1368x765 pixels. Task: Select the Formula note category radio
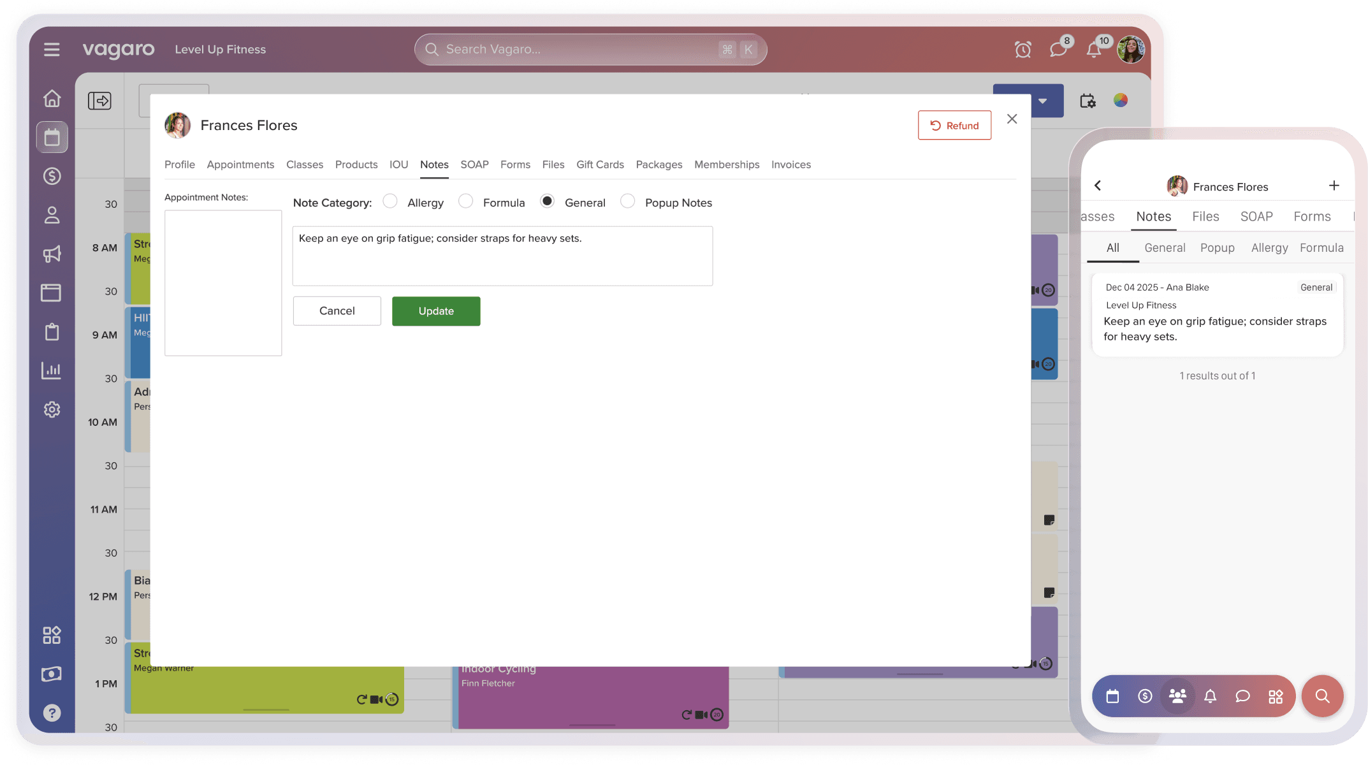pos(466,201)
